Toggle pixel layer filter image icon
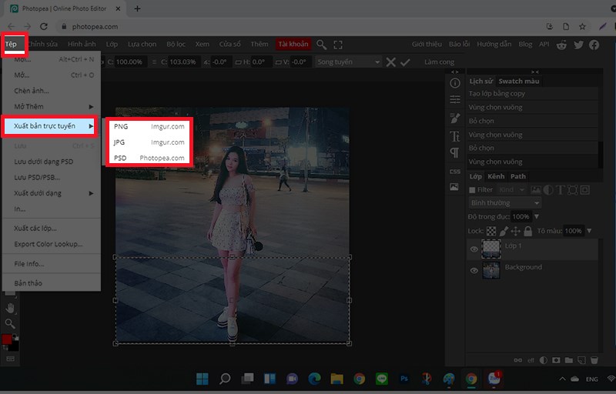616x394 pixels. click(x=535, y=190)
